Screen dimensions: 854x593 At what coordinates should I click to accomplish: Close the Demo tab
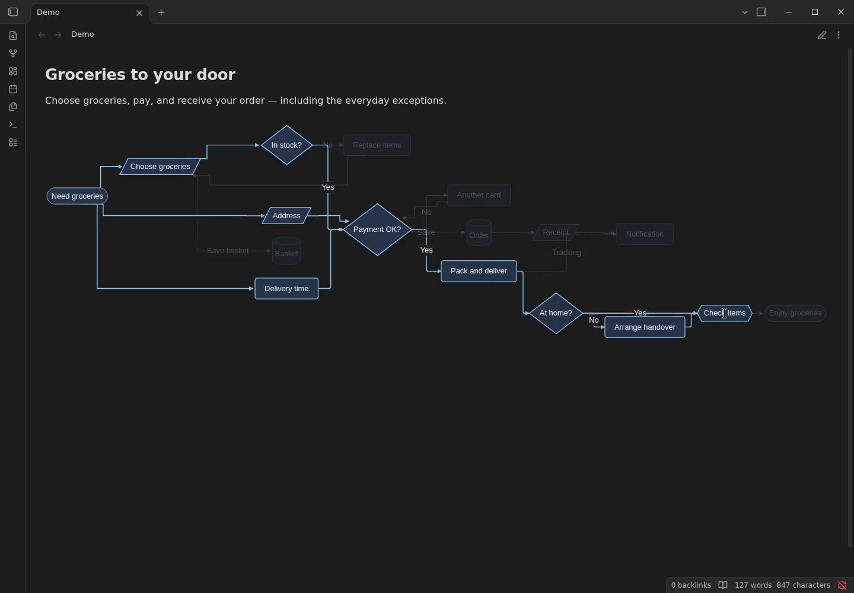(139, 12)
